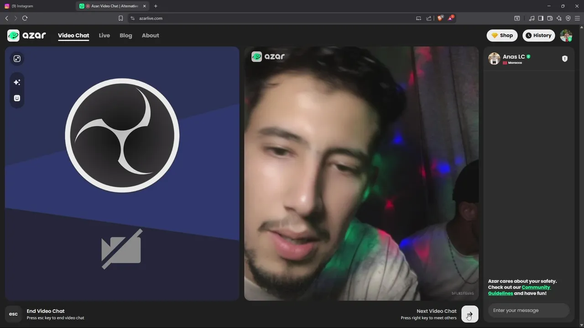View site information icon
This screenshot has width=584, height=328.
[x=132, y=18]
